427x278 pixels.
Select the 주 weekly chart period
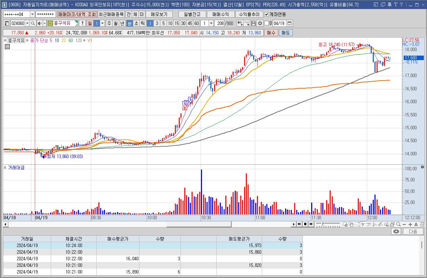click(109, 23)
